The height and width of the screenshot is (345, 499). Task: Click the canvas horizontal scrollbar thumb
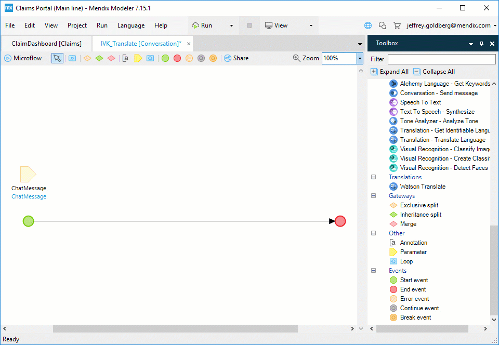175,328
